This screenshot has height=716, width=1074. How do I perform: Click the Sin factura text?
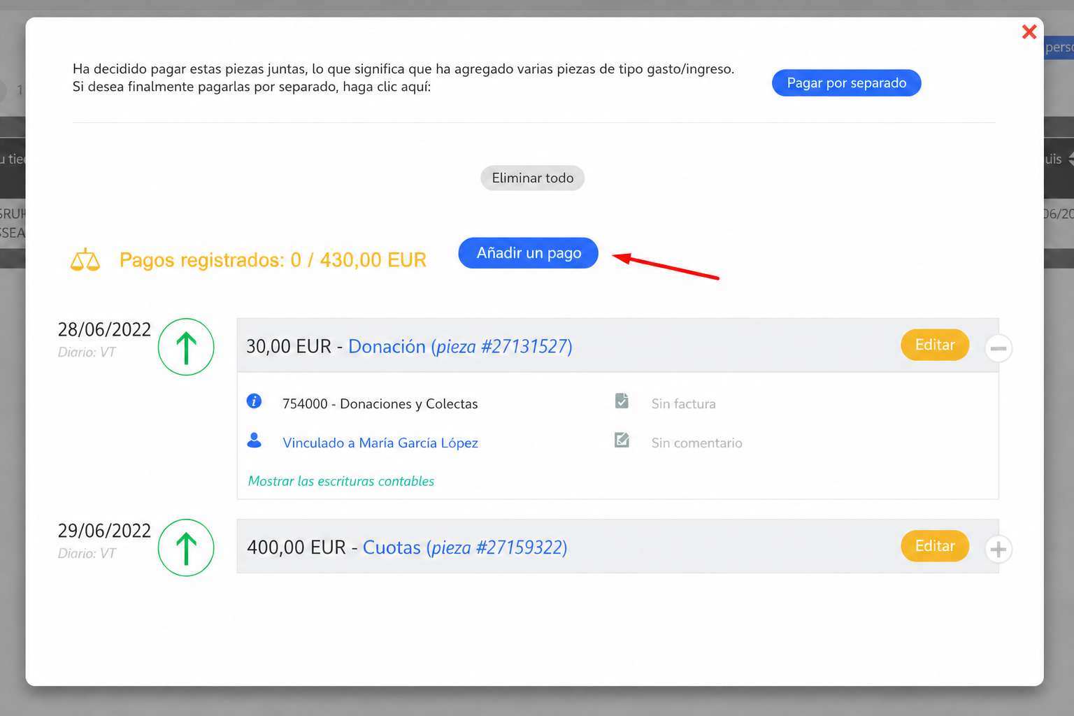(684, 404)
